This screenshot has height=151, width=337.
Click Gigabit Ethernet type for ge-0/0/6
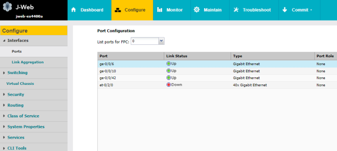[x=246, y=64]
